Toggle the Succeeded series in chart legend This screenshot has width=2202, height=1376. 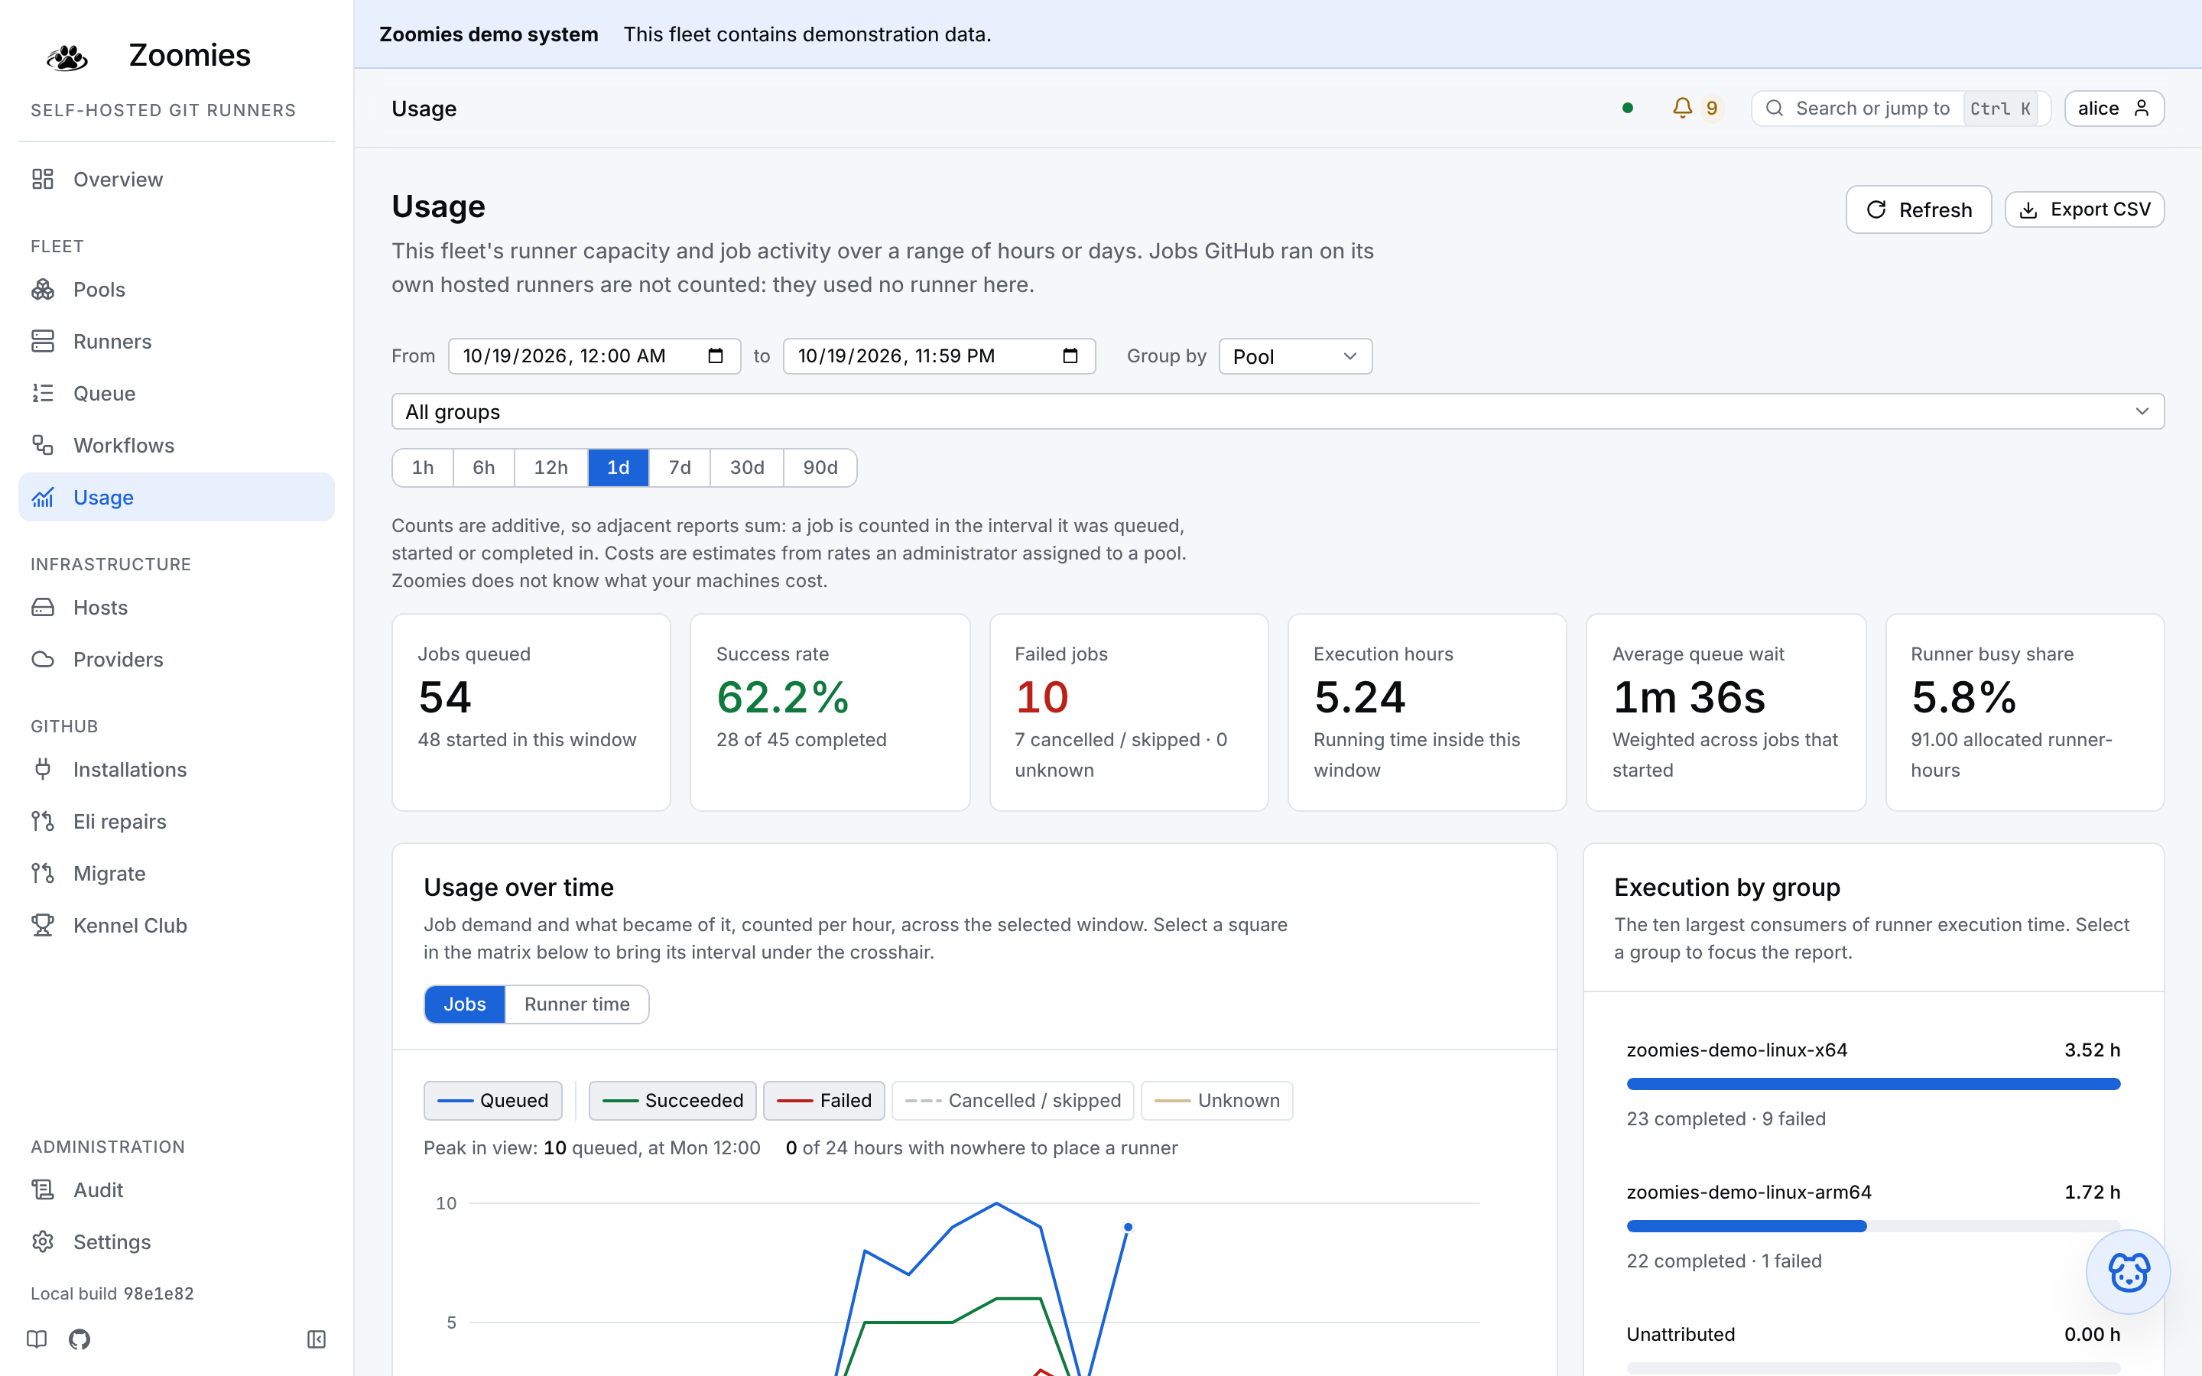tap(672, 1100)
